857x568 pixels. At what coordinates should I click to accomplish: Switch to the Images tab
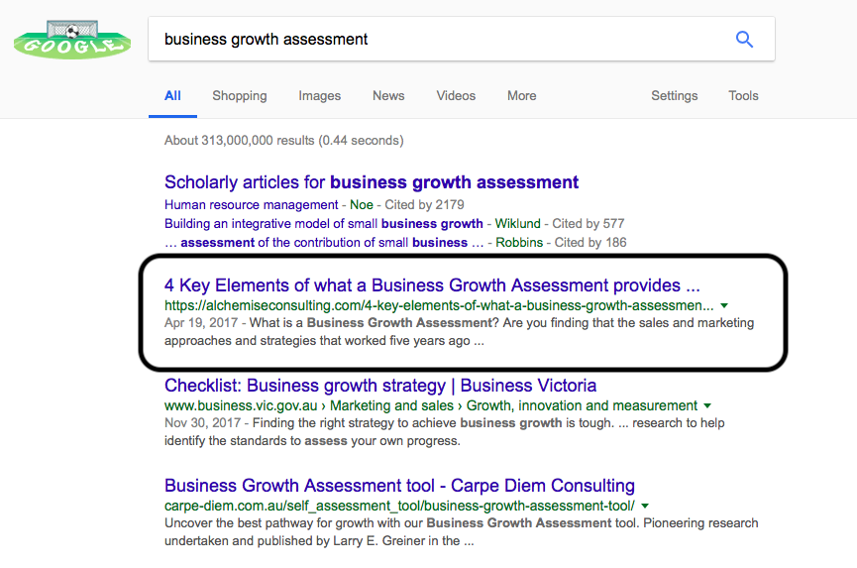coord(319,96)
